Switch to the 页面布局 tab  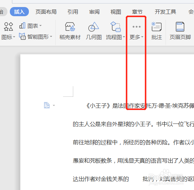point(46,12)
